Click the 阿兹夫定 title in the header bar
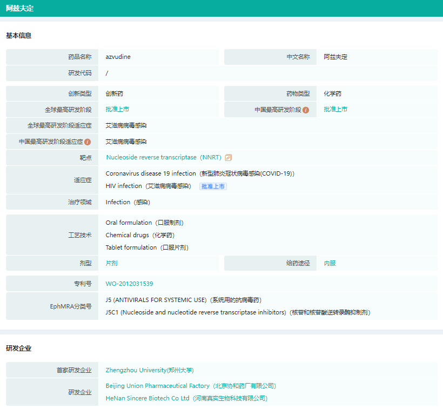Screen dimensions: 443x409 [x=19, y=8]
